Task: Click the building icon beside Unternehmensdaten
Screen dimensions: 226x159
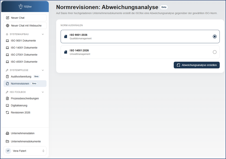Action: click(x=7, y=133)
